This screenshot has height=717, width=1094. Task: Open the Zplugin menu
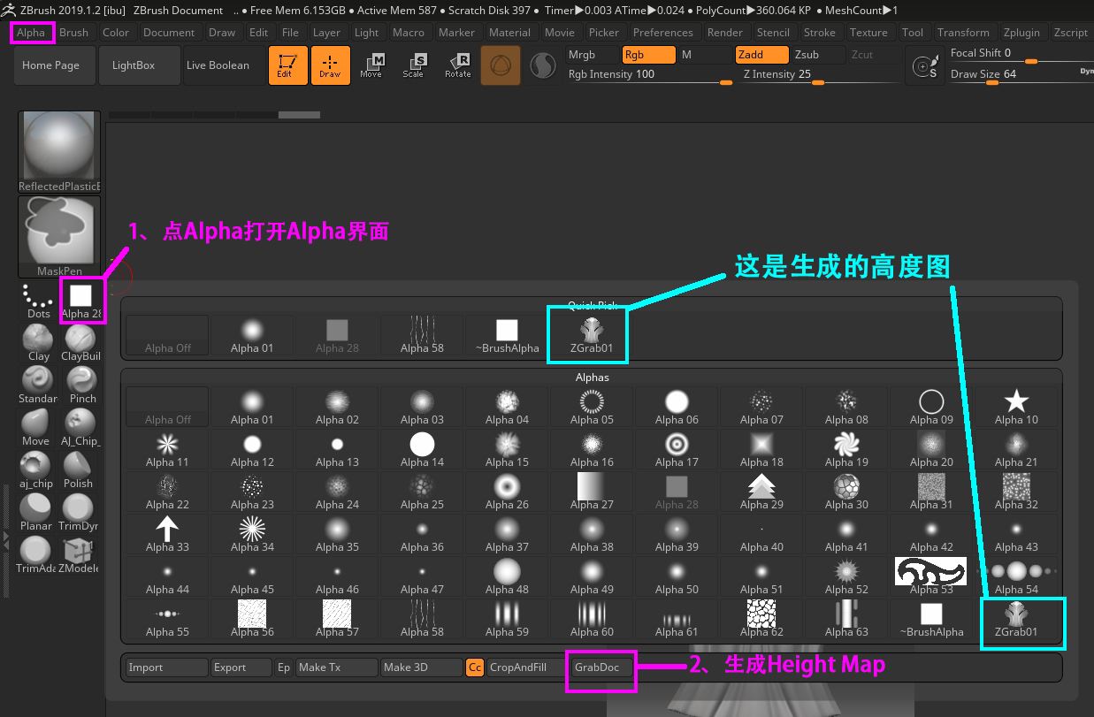[1021, 33]
